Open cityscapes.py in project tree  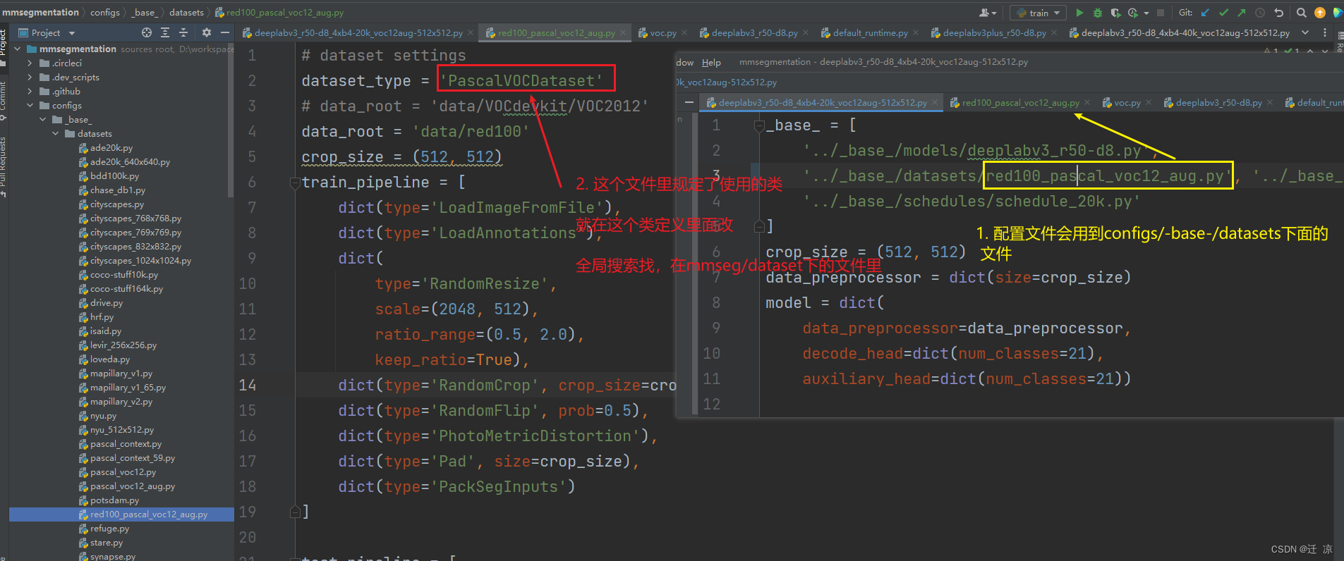pyautogui.click(x=116, y=204)
